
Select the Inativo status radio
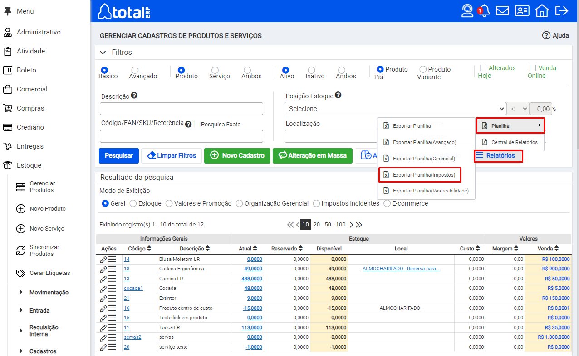click(x=311, y=70)
